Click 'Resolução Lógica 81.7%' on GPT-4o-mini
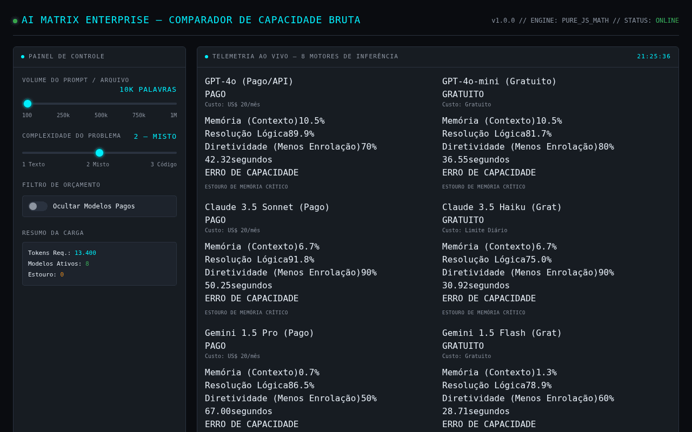 [x=497, y=134]
